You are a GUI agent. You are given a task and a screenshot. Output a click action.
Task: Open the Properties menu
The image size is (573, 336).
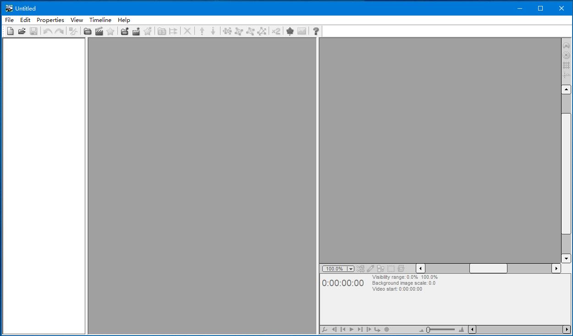pos(50,20)
